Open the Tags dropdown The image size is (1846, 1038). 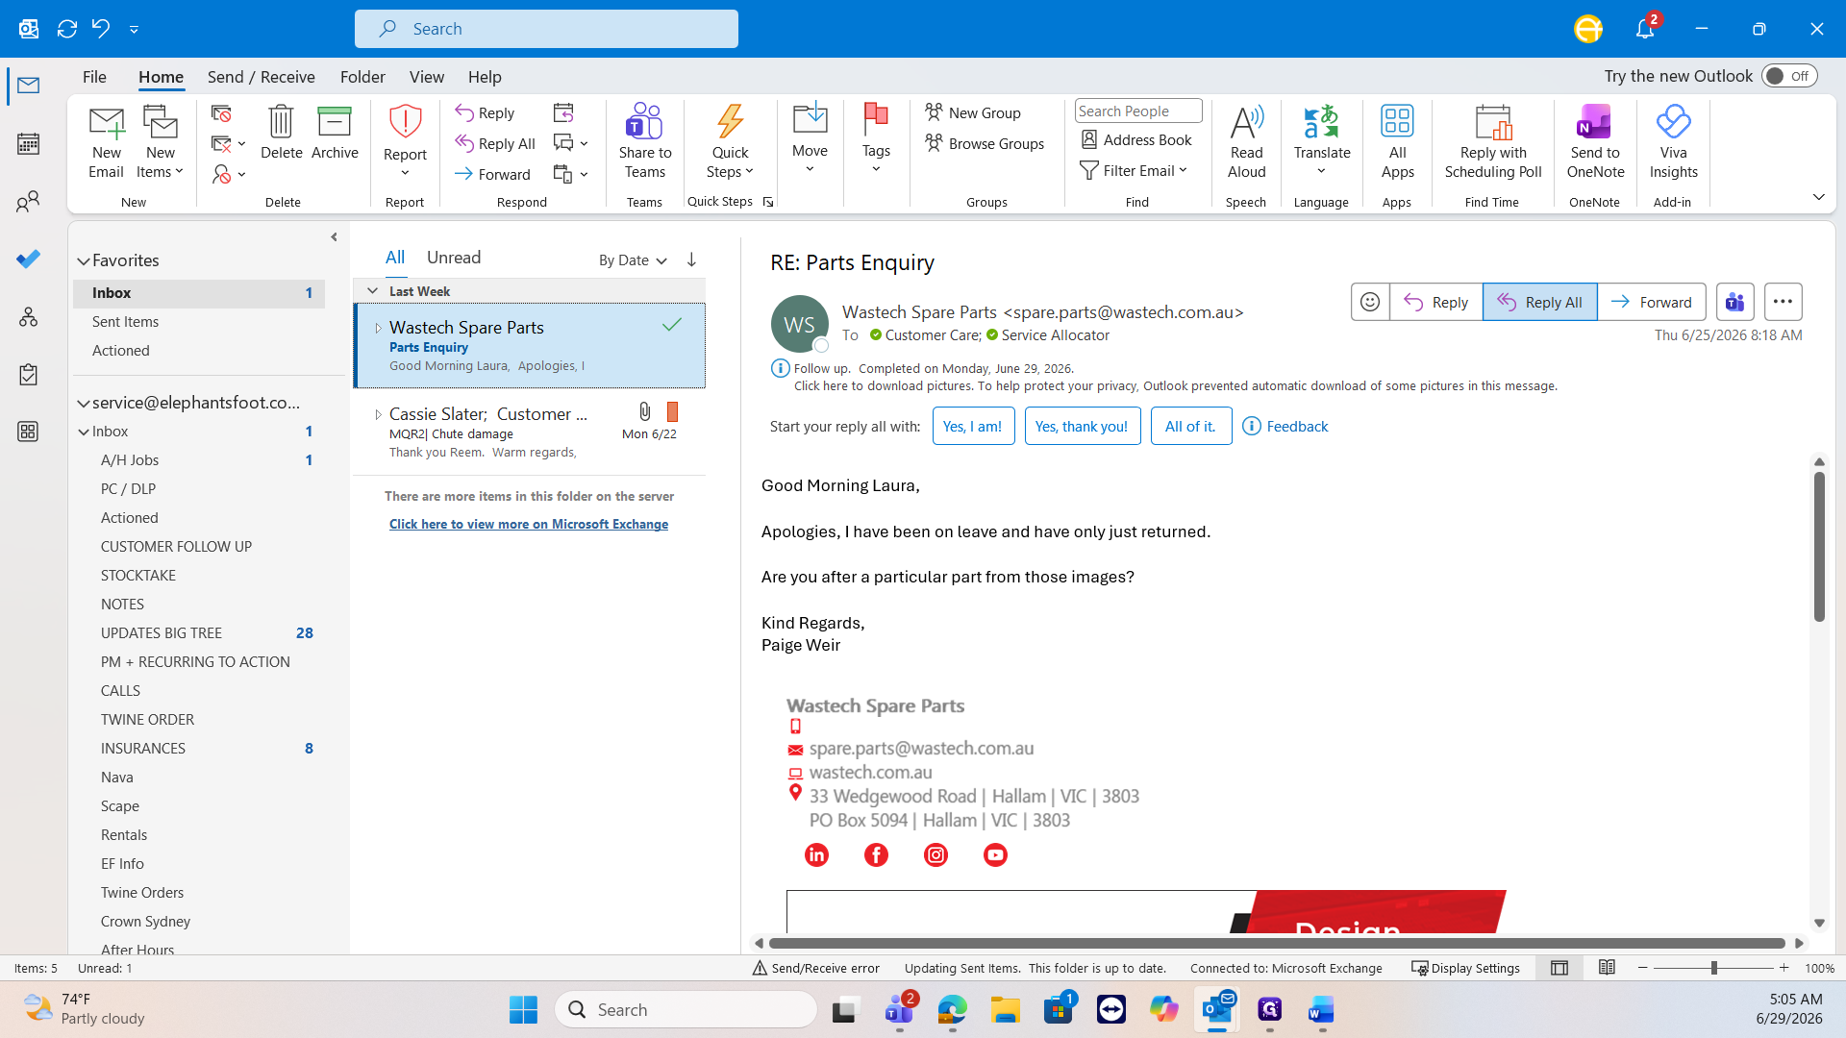pyautogui.click(x=876, y=138)
